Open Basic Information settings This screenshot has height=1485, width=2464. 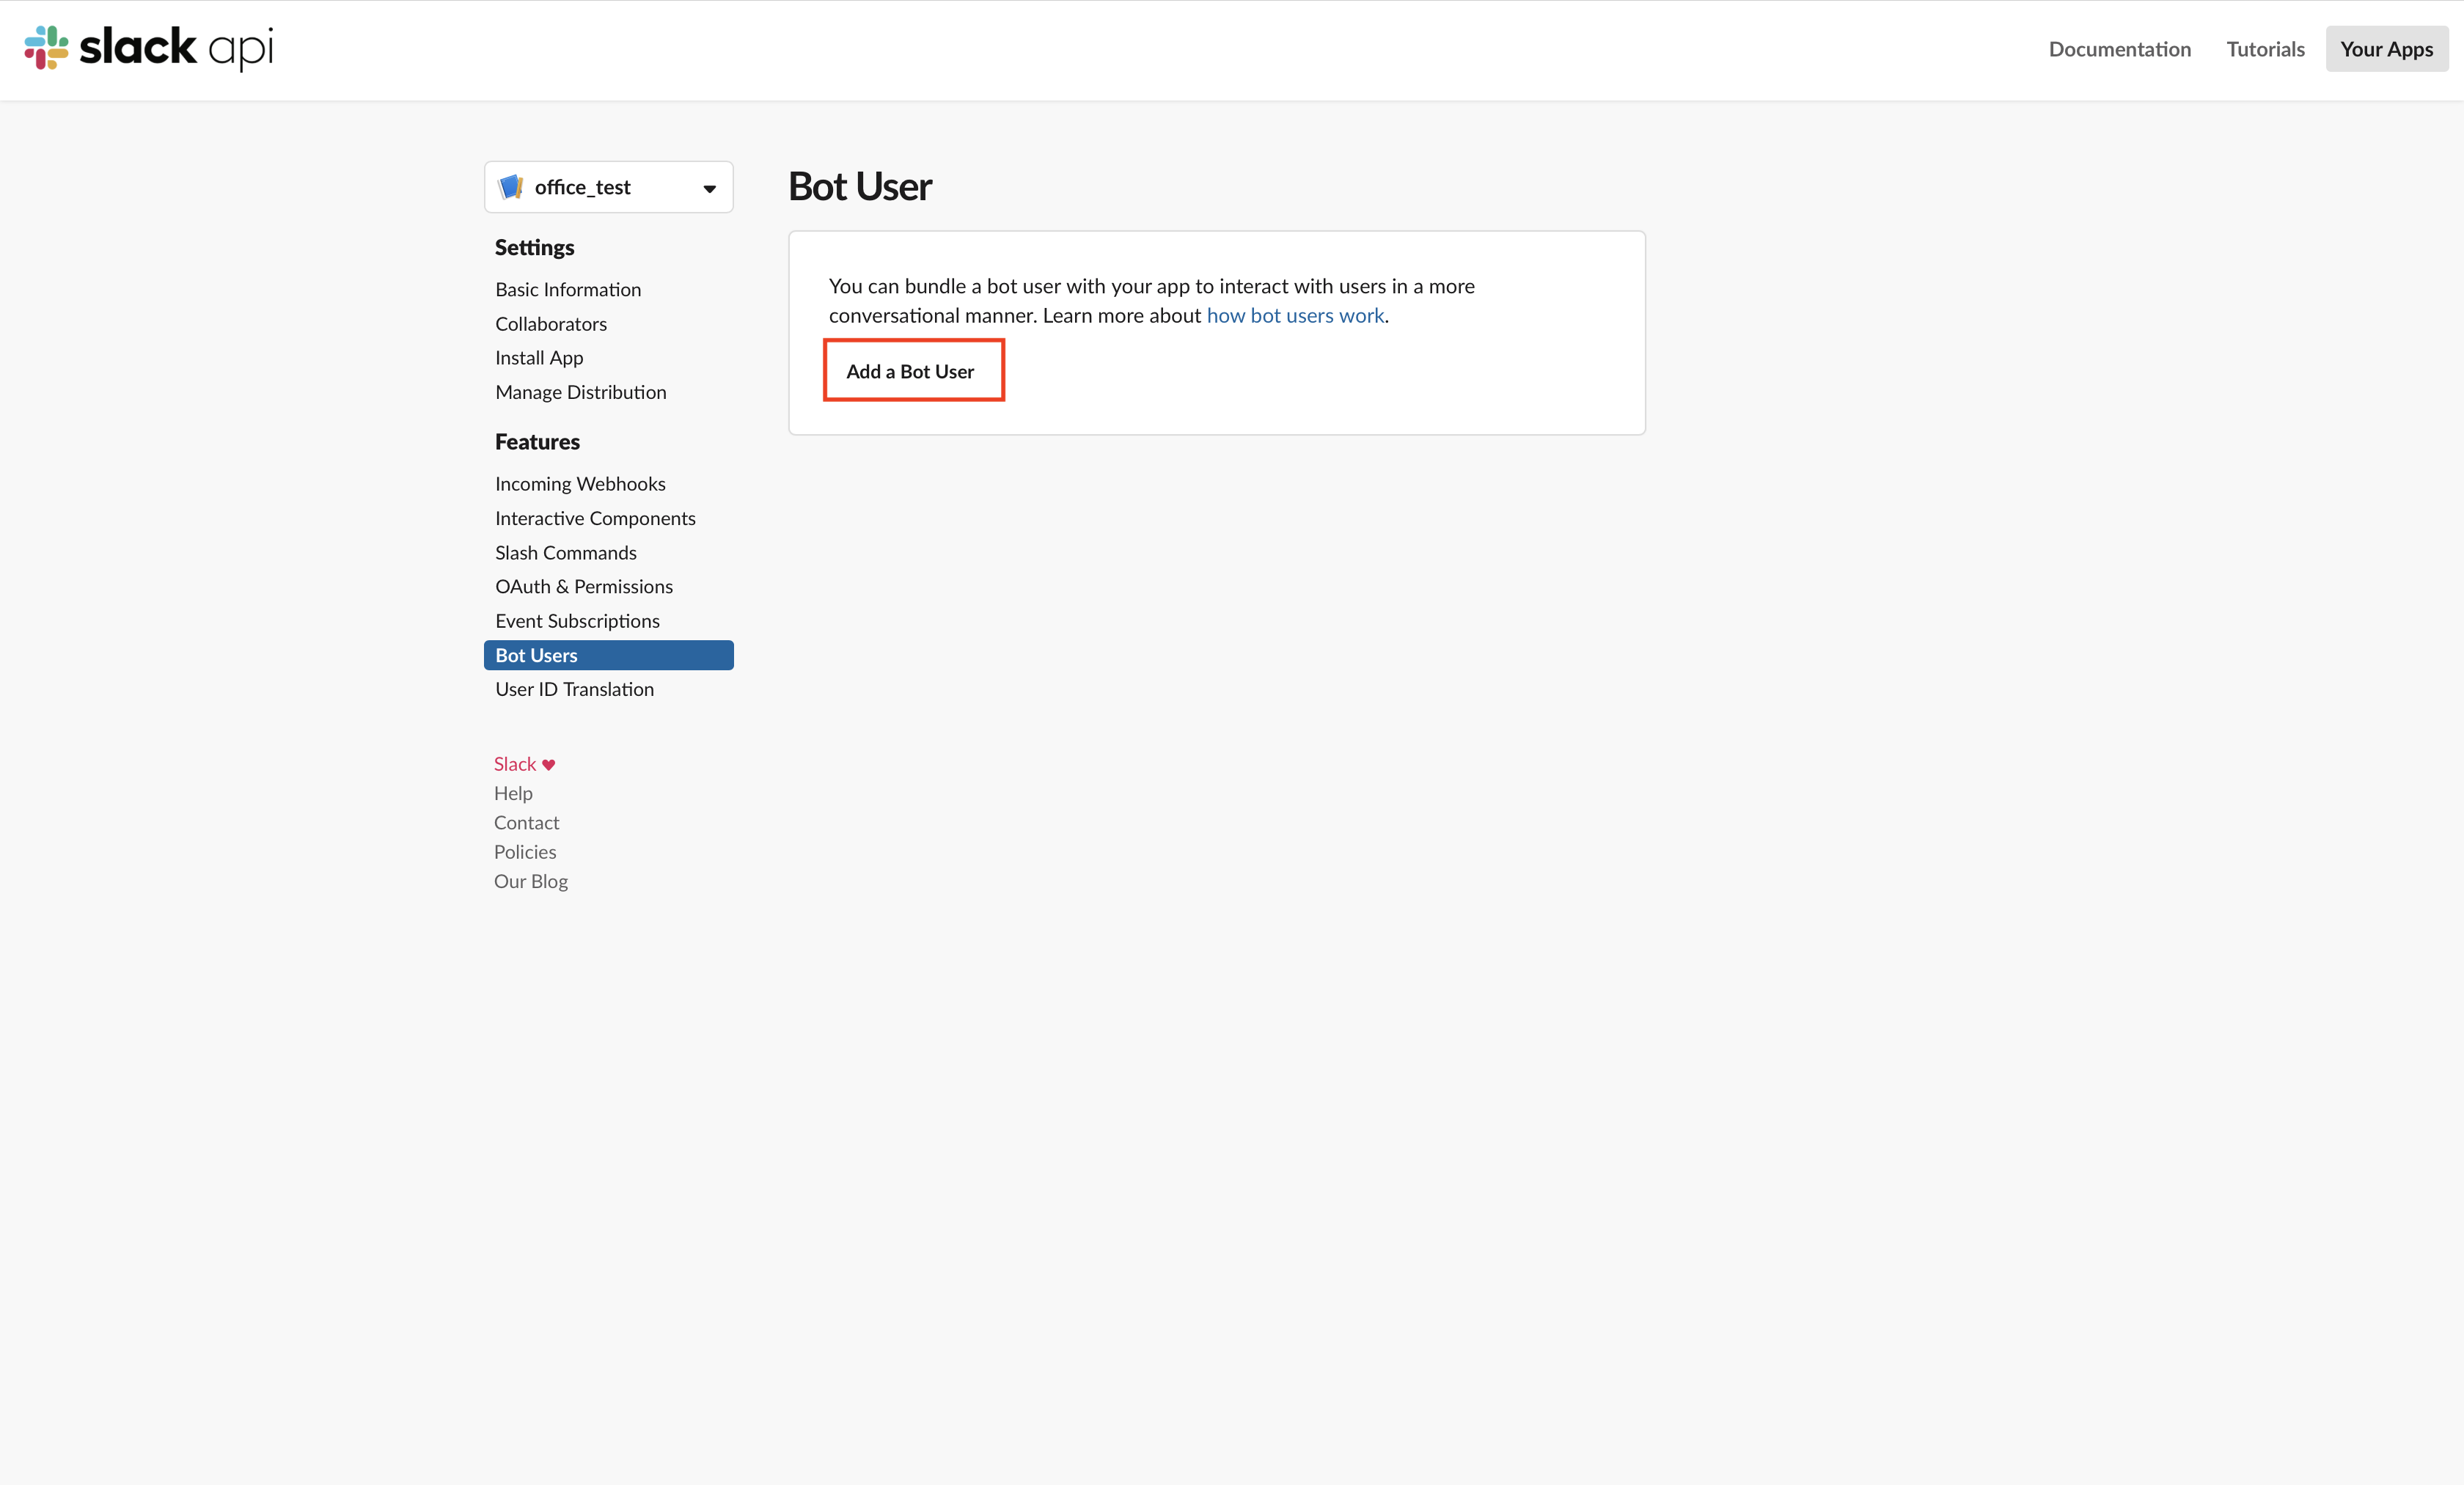coord(568,289)
